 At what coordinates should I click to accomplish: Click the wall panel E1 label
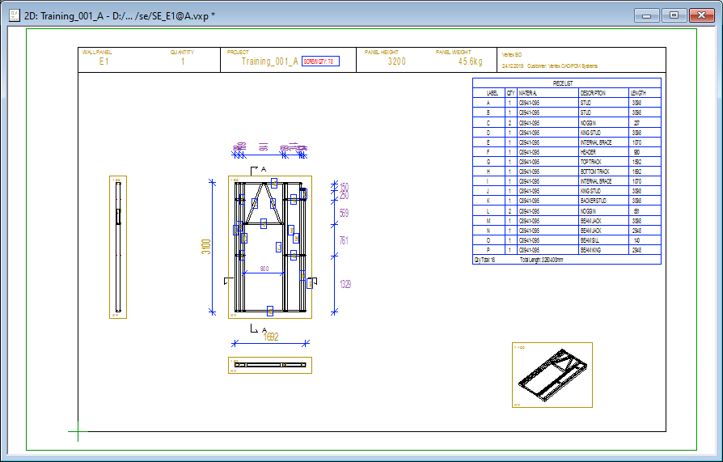[x=104, y=61]
